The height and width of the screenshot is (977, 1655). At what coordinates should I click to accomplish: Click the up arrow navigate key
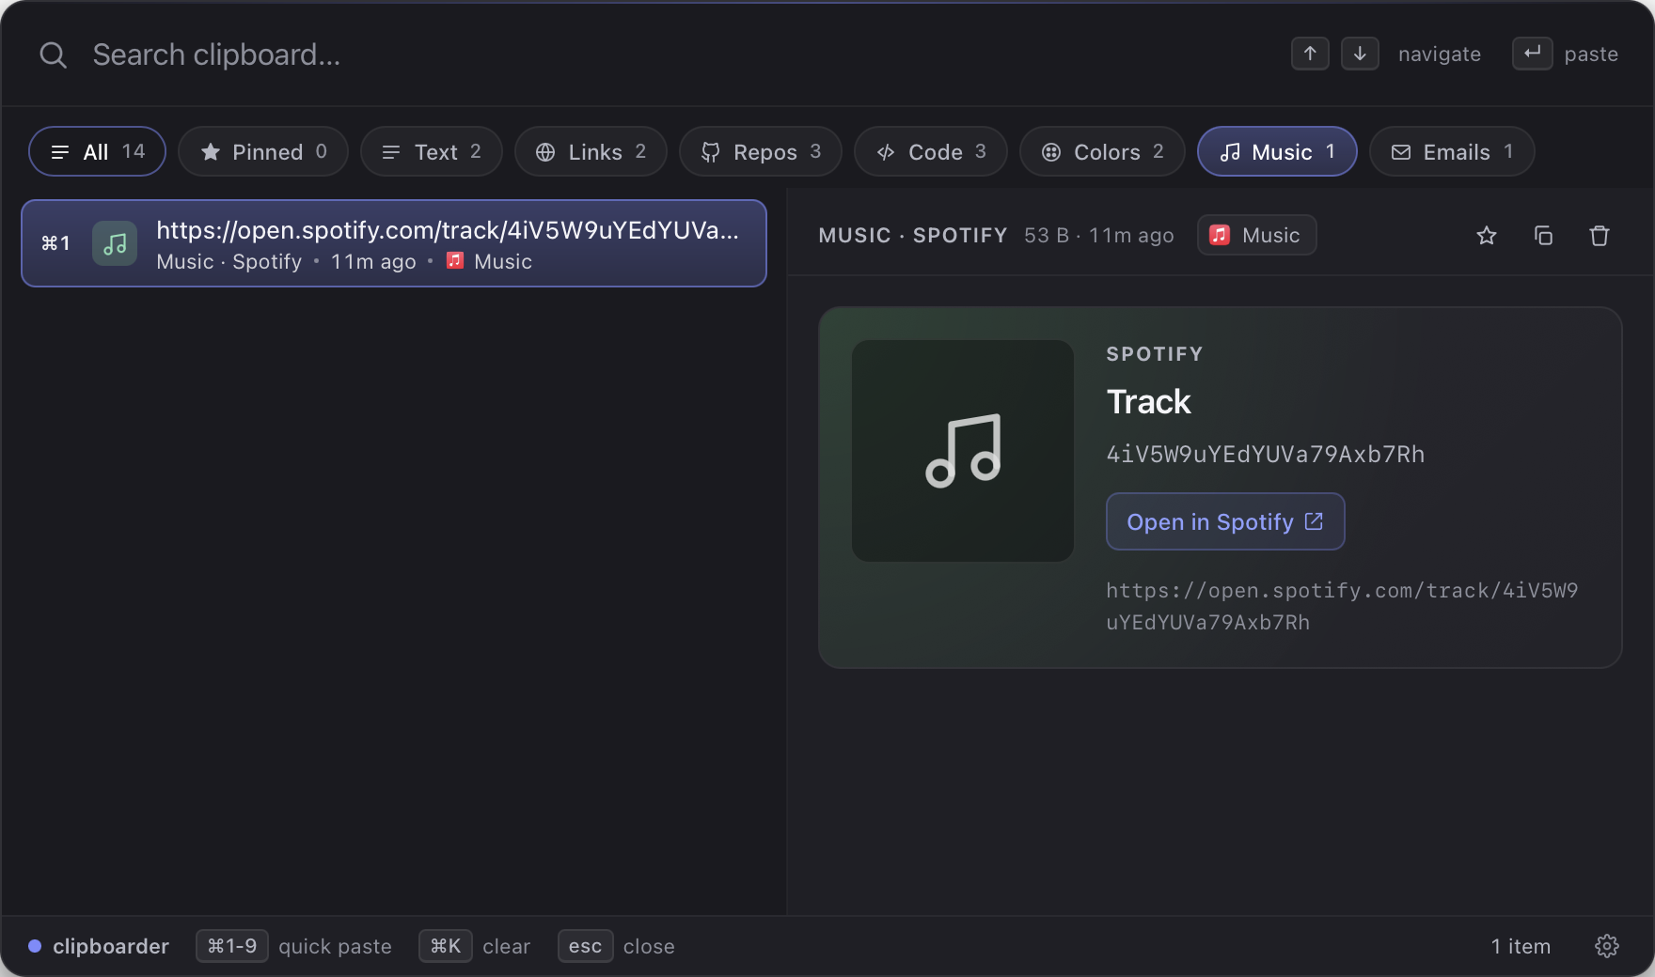click(x=1310, y=54)
